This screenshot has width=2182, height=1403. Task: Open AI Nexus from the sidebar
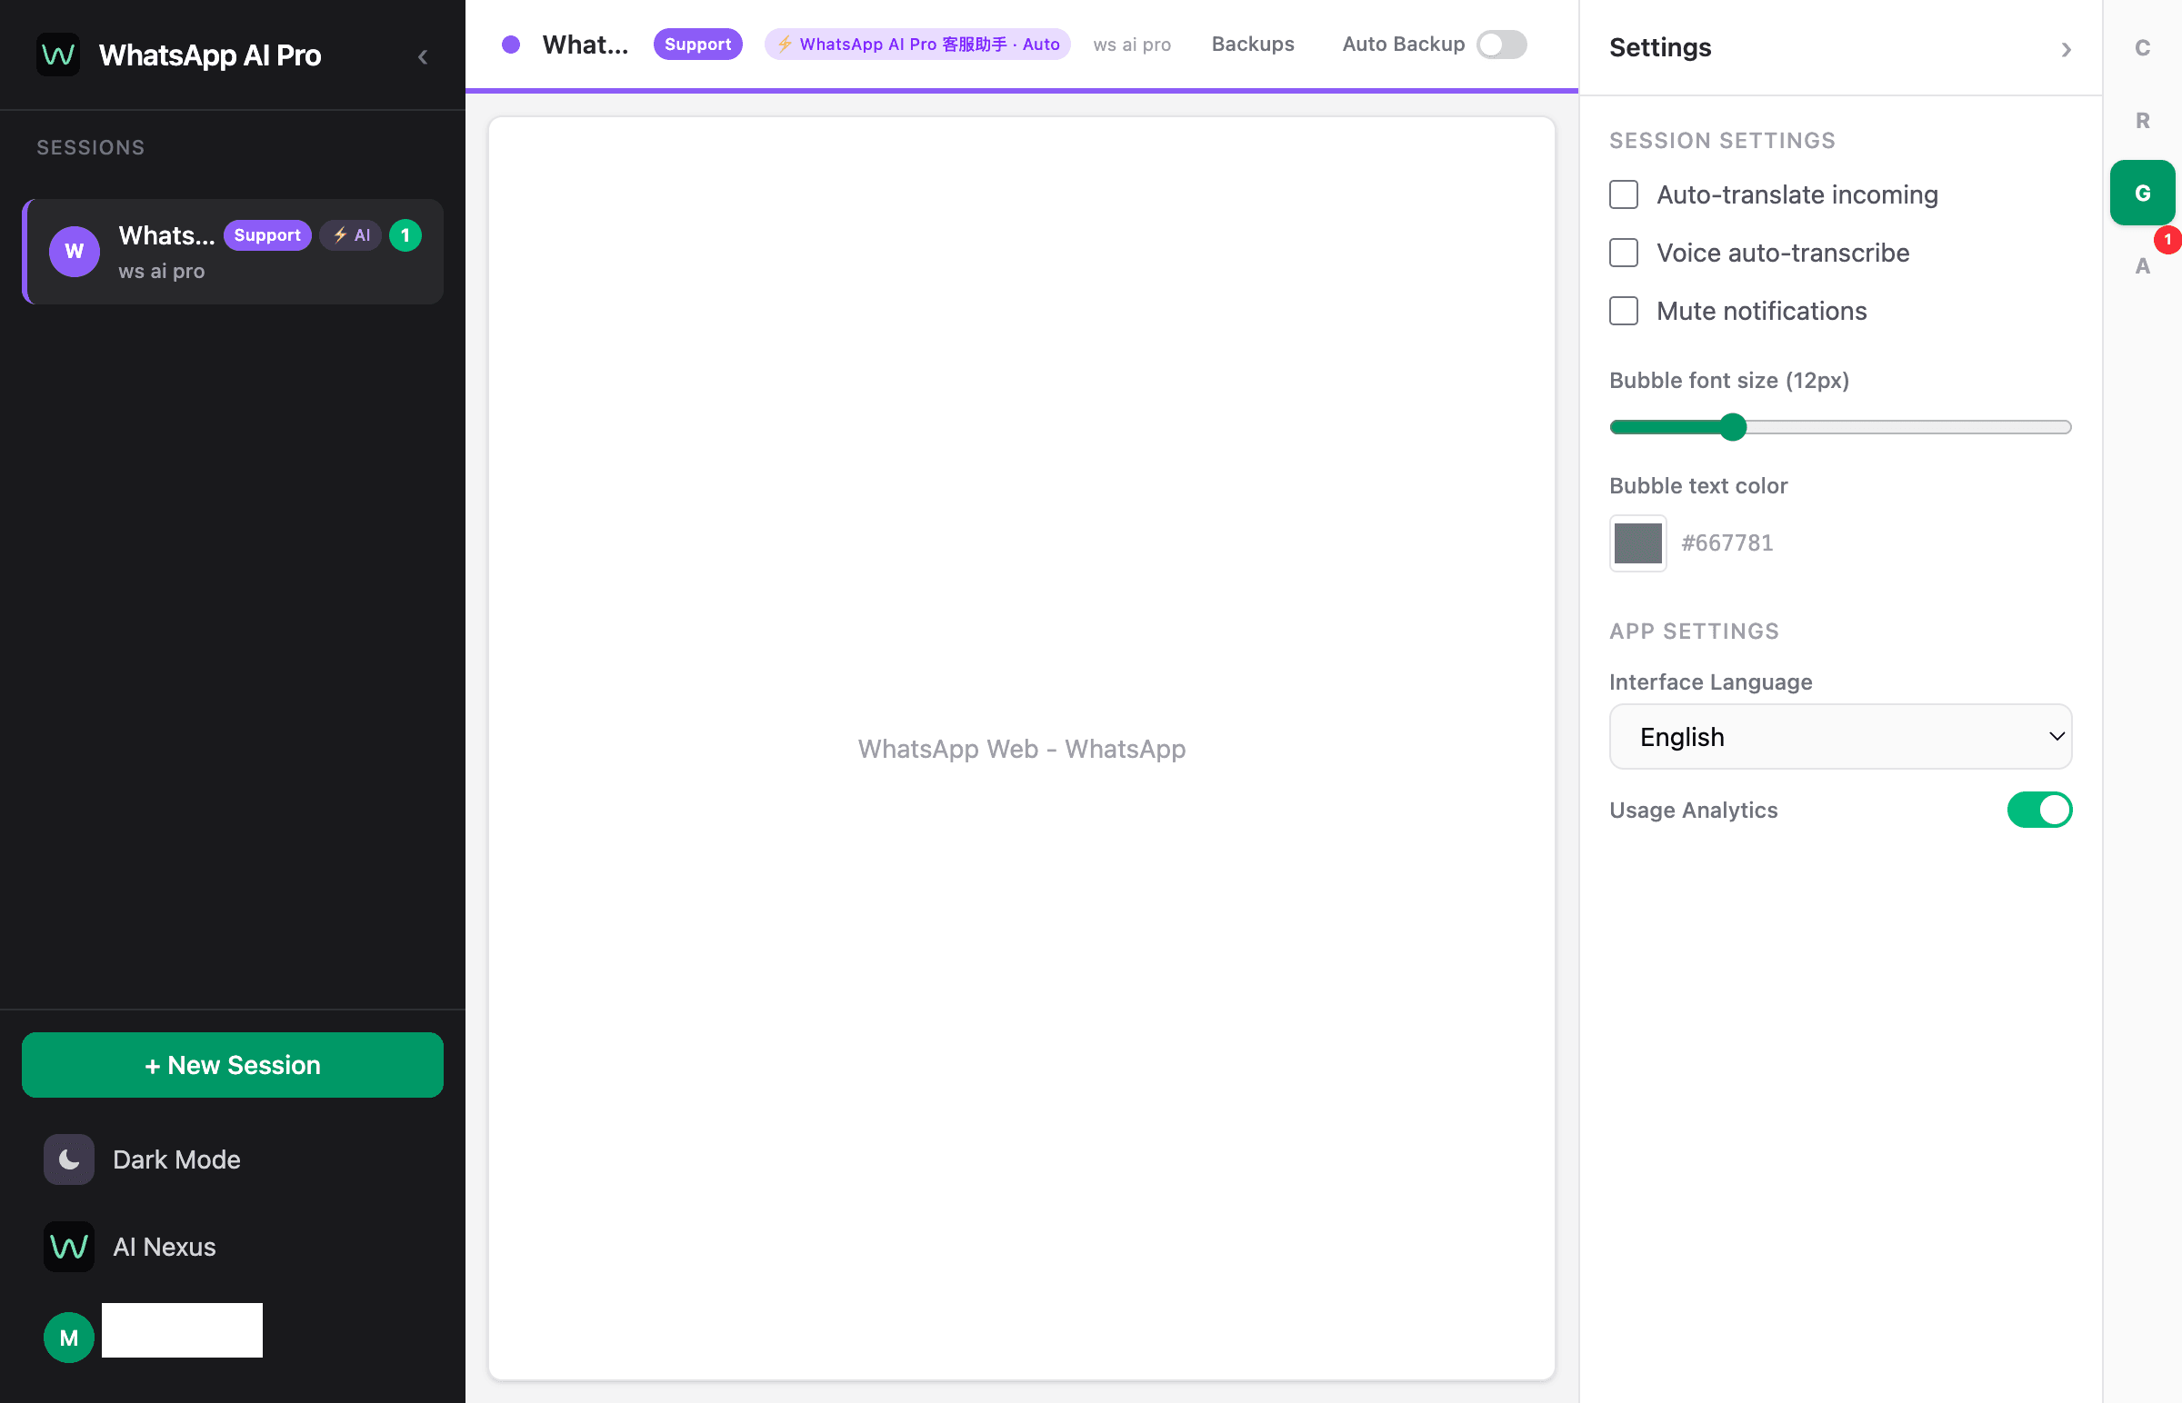163,1247
